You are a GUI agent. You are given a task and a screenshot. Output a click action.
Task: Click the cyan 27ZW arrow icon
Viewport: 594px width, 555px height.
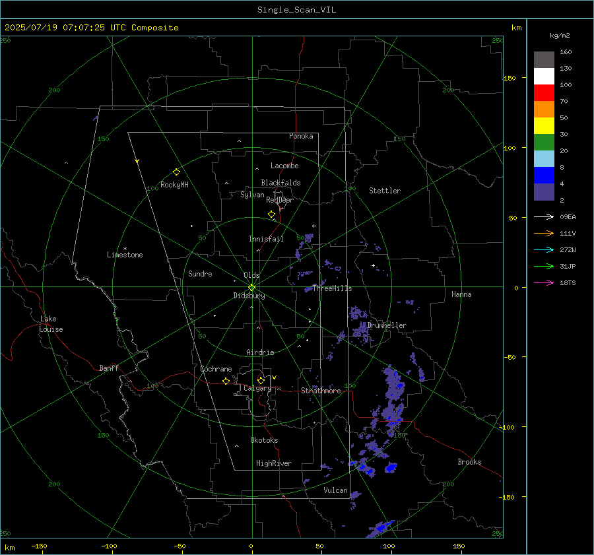click(x=544, y=249)
